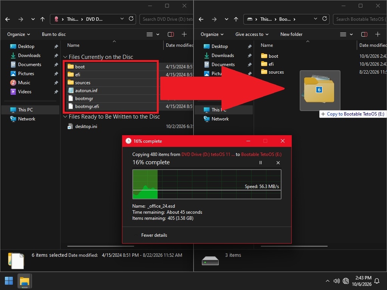The width and height of the screenshot is (387, 290).
Task: Go up one level in left window
Action: (42, 19)
